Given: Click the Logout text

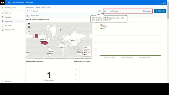Looking at the screenshot, I should pos(163,3).
